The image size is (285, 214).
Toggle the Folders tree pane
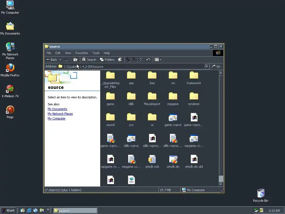click(x=107, y=60)
